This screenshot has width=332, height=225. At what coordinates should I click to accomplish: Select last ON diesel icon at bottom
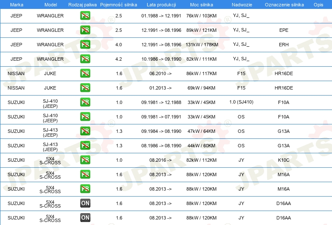click(85, 218)
